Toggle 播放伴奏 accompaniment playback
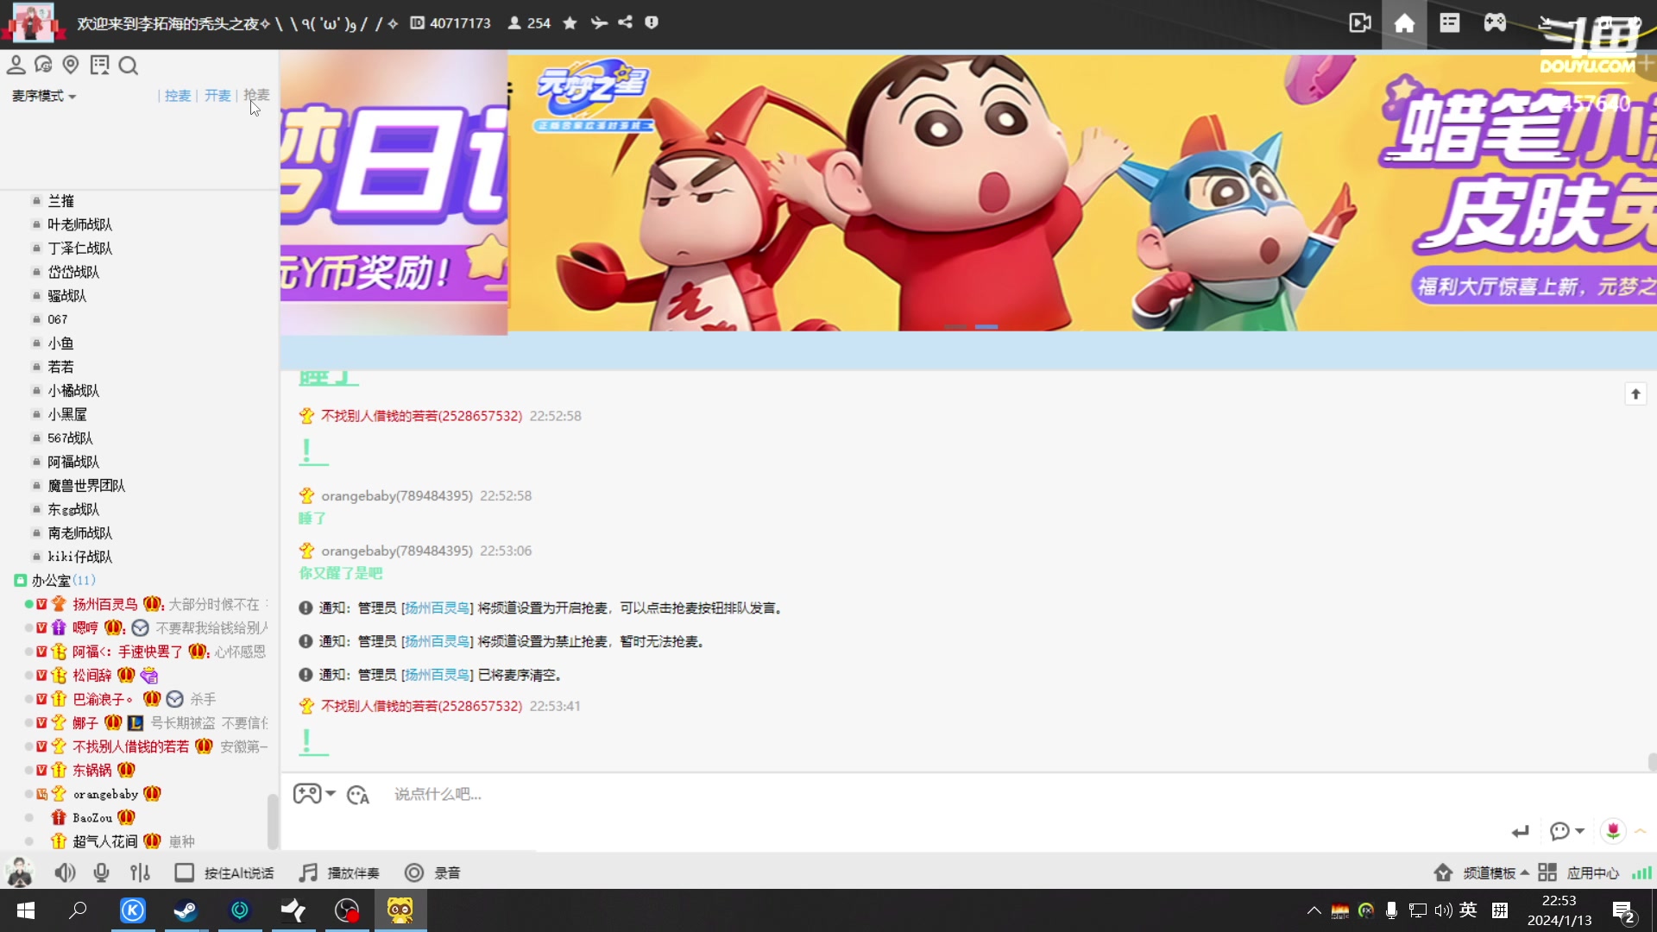This screenshot has width=1657, height=932. (338, 872)
